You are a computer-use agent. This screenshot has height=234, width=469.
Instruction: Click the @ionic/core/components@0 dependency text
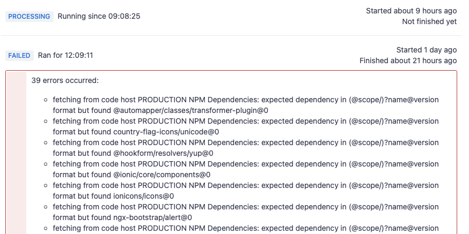coord(162,175)
